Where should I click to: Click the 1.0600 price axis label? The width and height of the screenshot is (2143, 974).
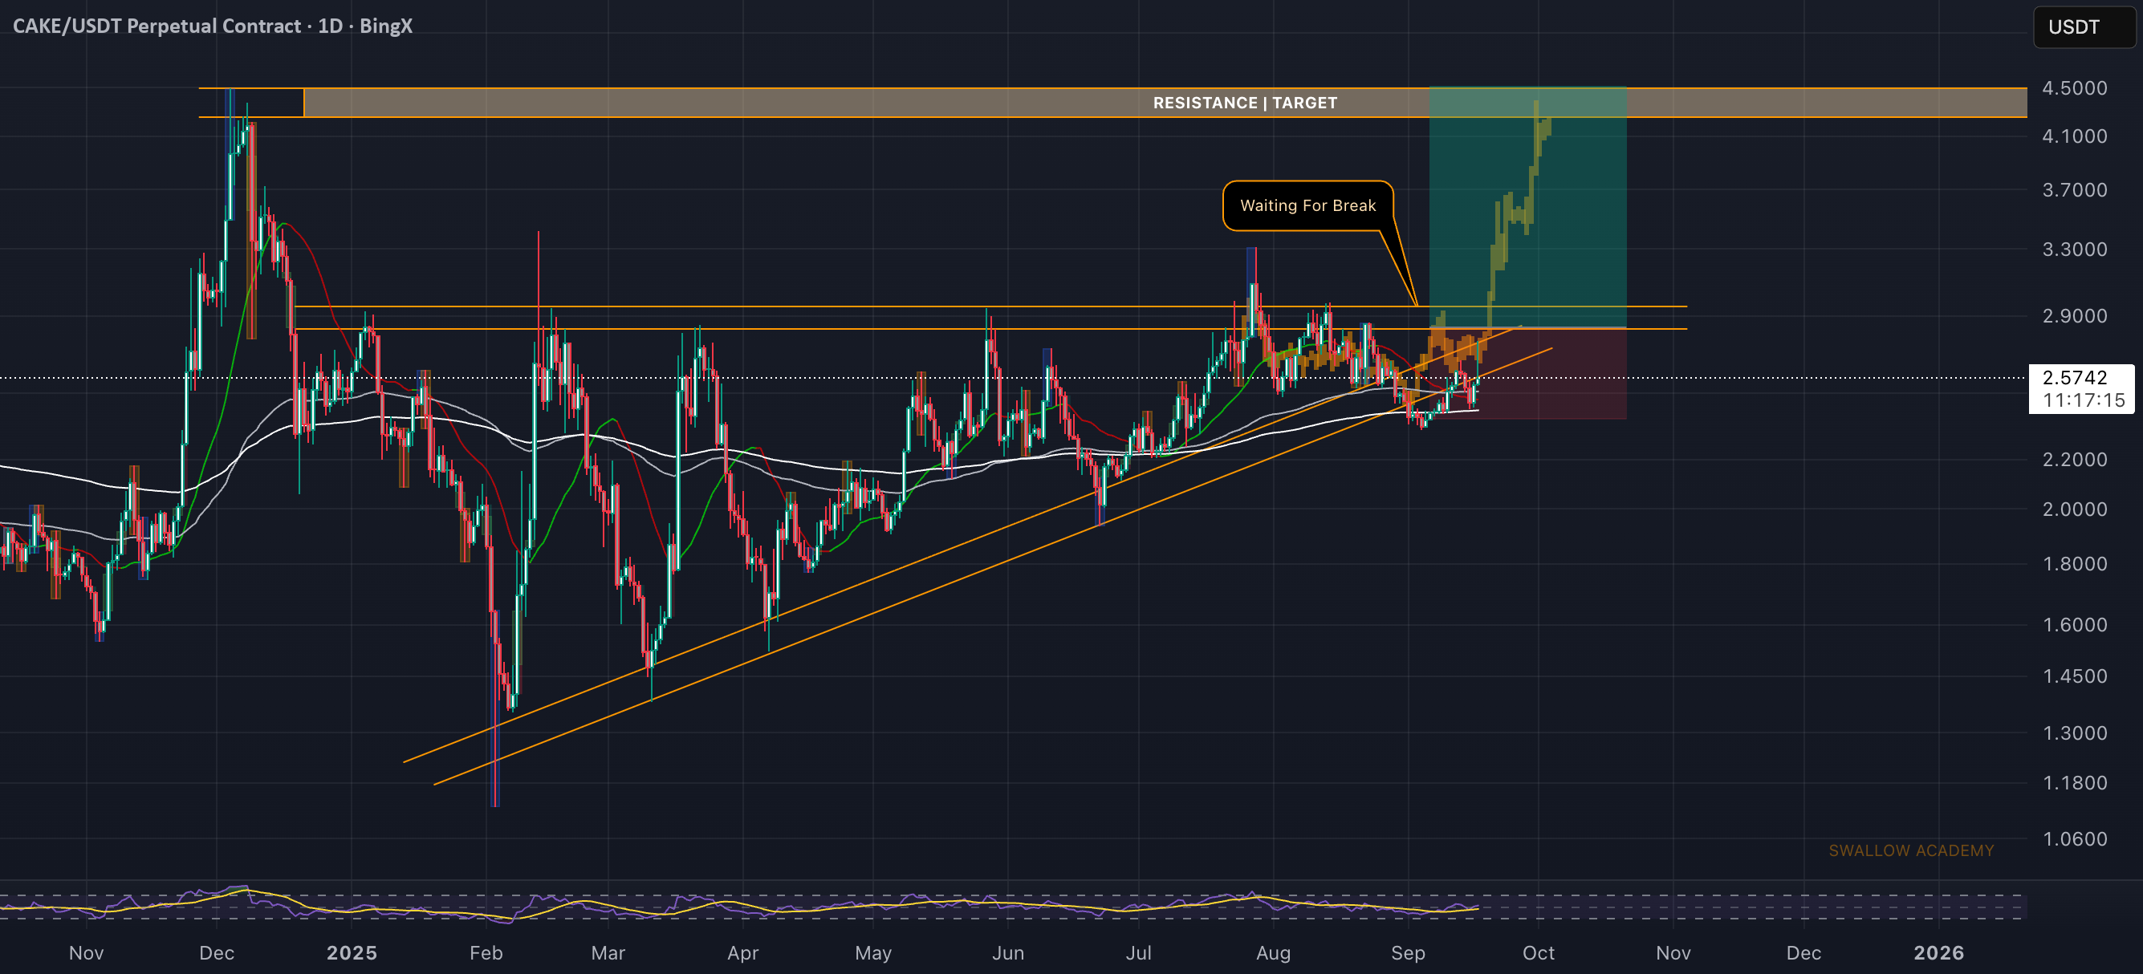(2074, 838)
